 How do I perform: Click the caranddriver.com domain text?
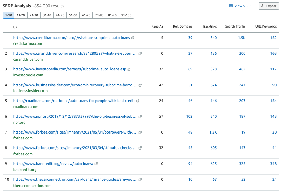pyautogui.click(x=28, y=59)
